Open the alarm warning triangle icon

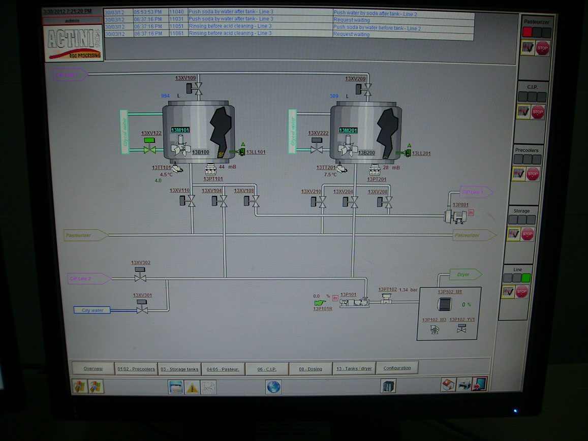click(192, 388)
